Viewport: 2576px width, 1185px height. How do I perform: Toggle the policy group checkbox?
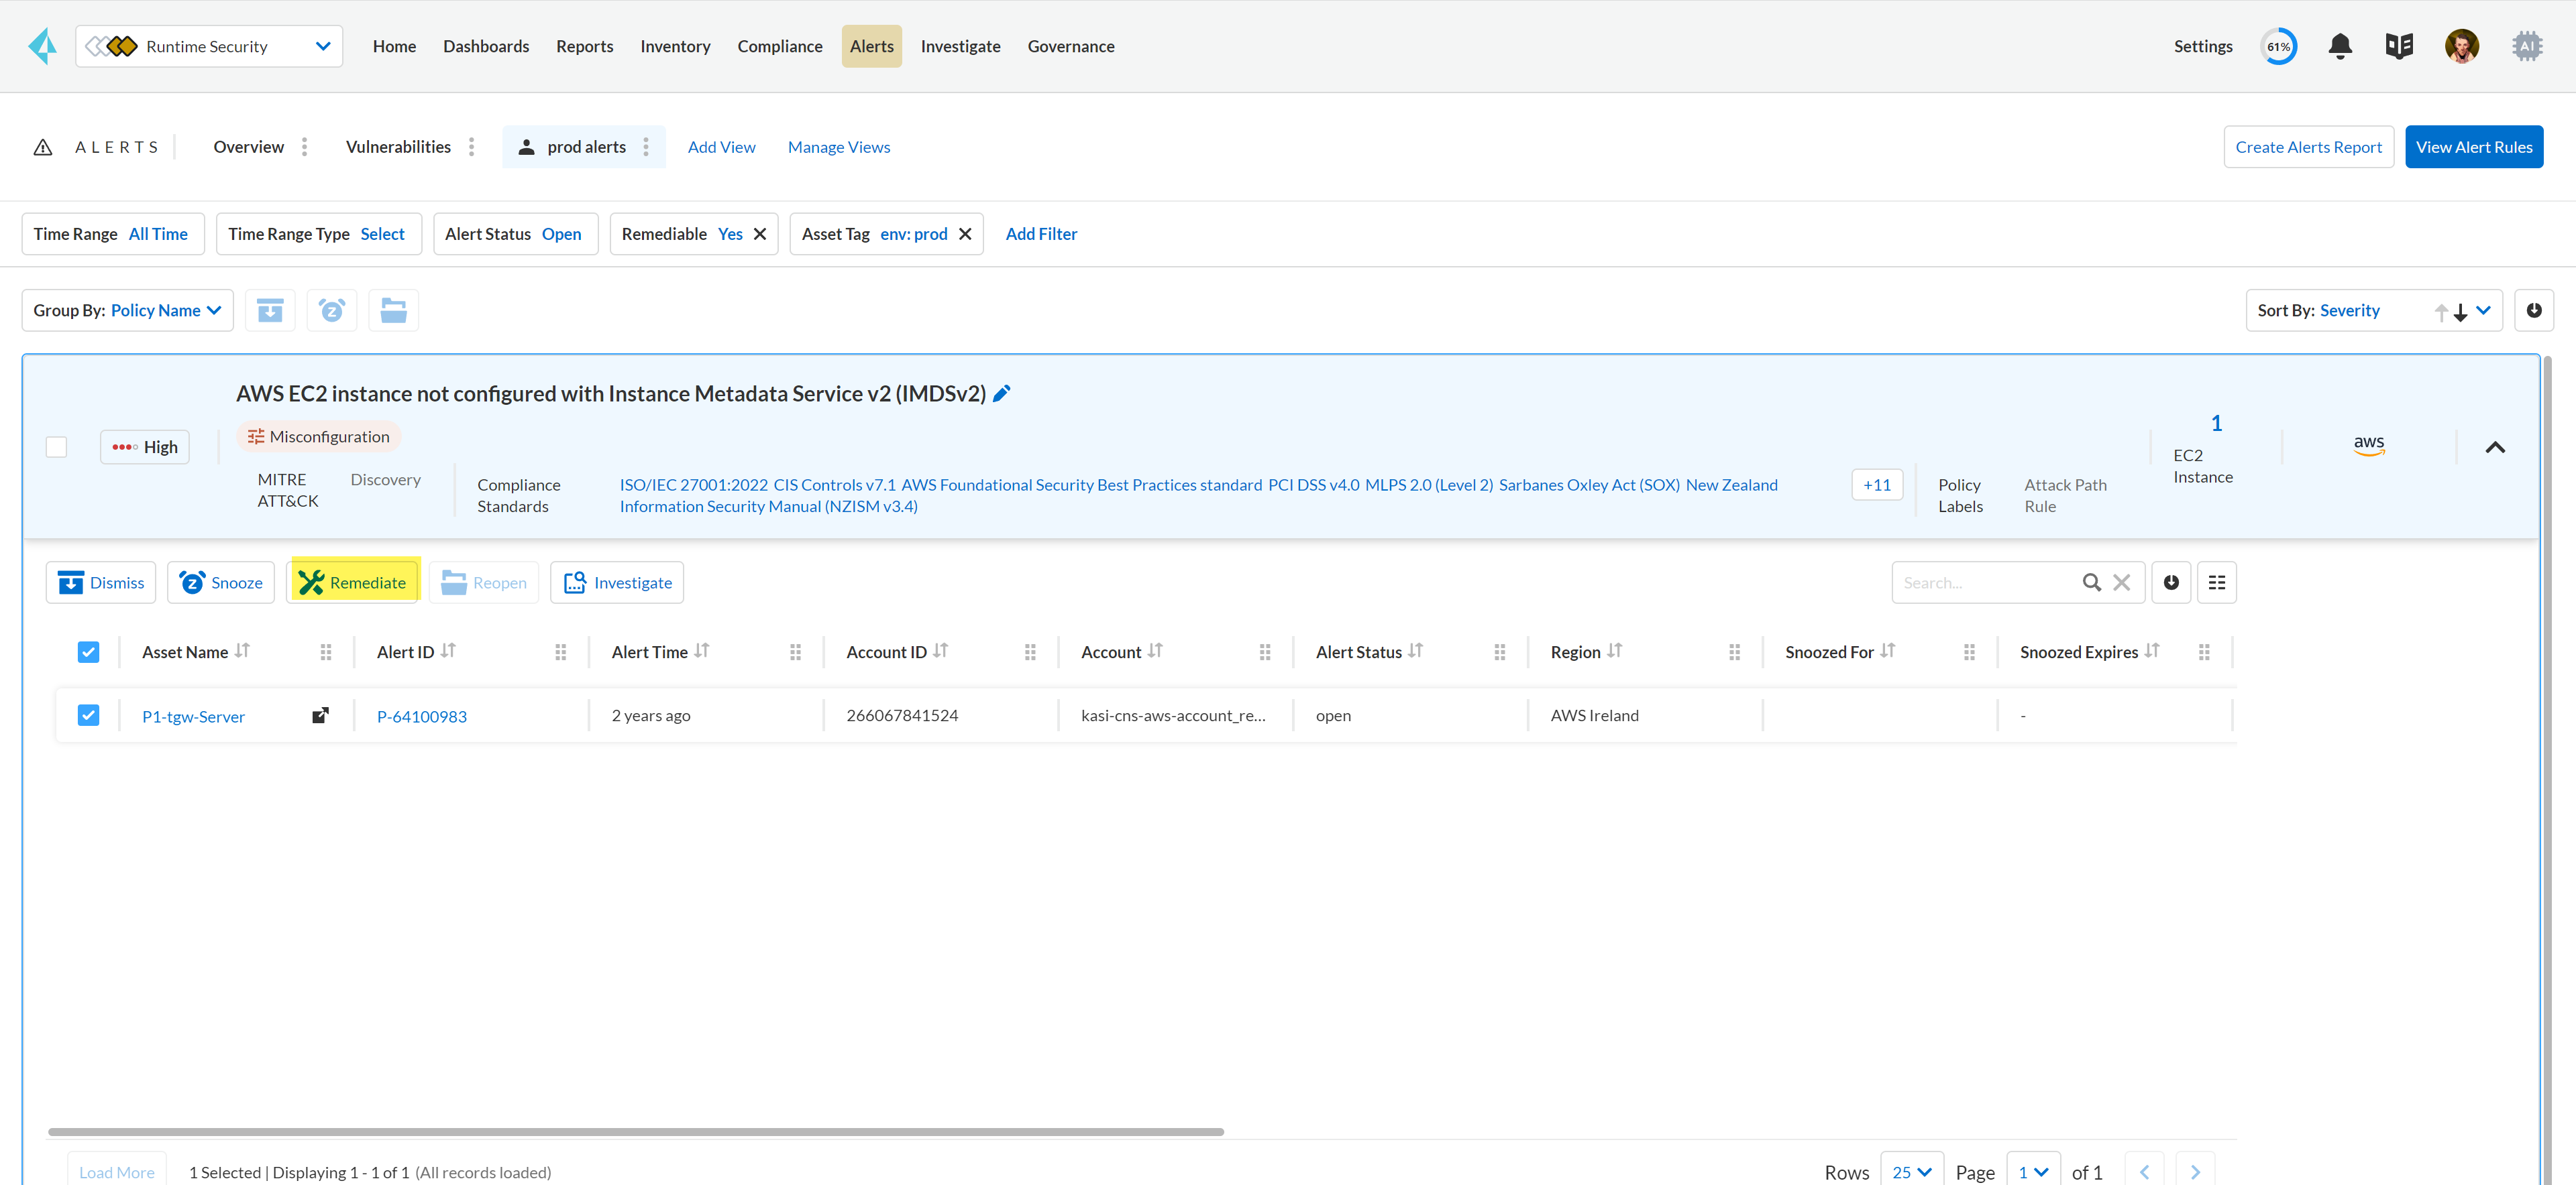[x=56, y=446]
